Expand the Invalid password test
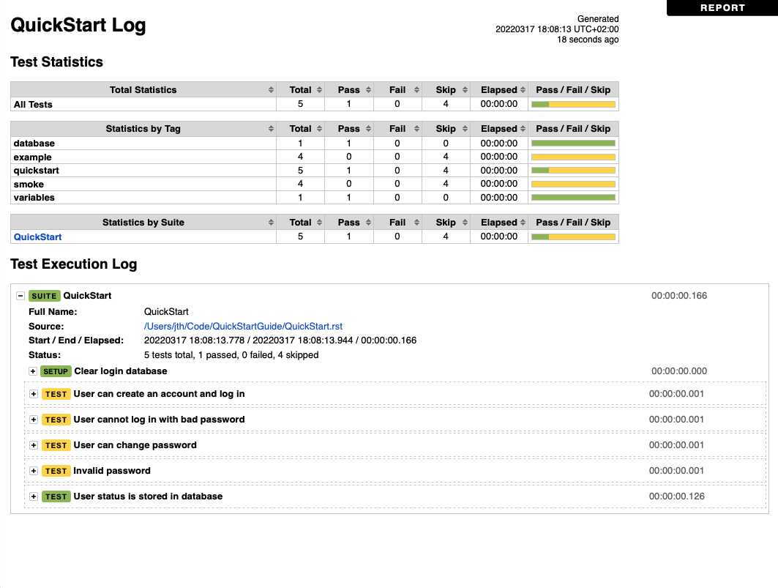Screen dimensions: 778x588 [x=33, y=471]
